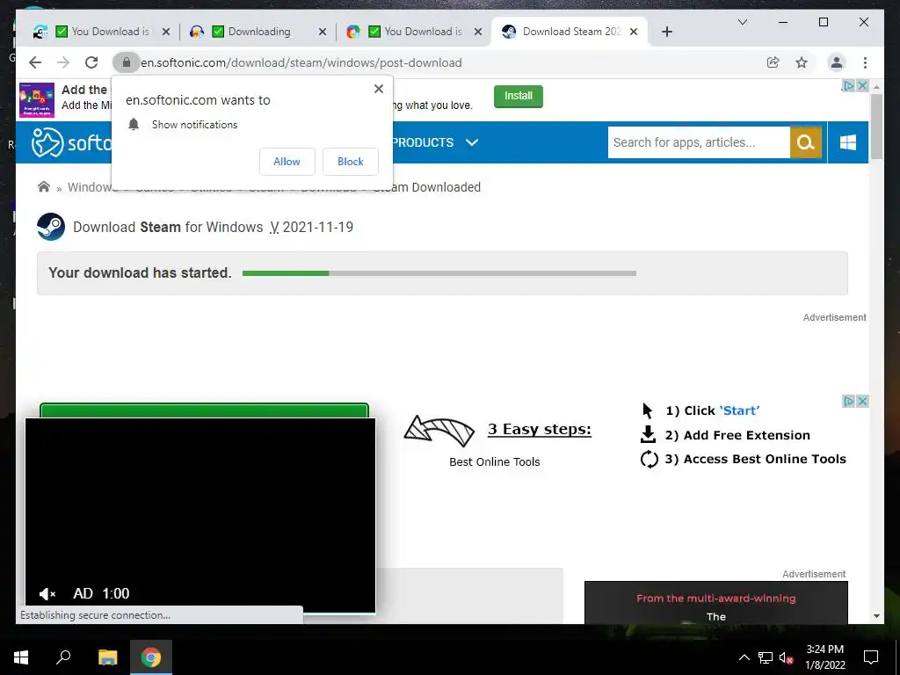Open File Explorer from taskbar

[107, 657]
